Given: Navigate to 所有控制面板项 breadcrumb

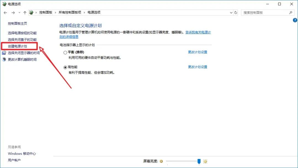Looking at the screenshot, I should click(70, 13).
